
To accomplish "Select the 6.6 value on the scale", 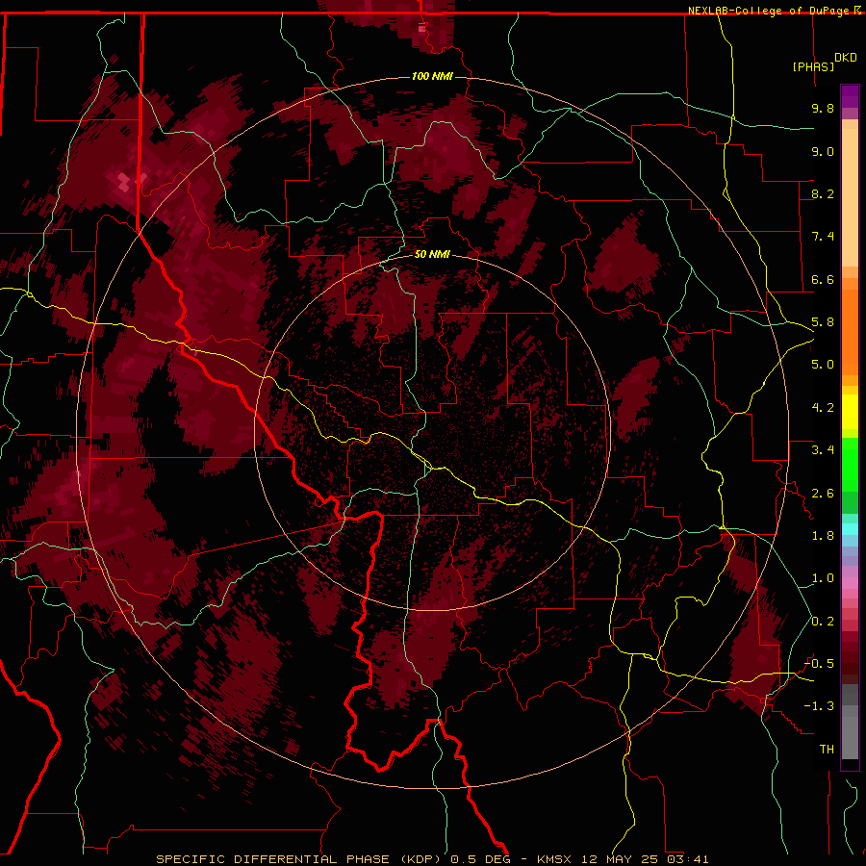I will tap(823, 279).
